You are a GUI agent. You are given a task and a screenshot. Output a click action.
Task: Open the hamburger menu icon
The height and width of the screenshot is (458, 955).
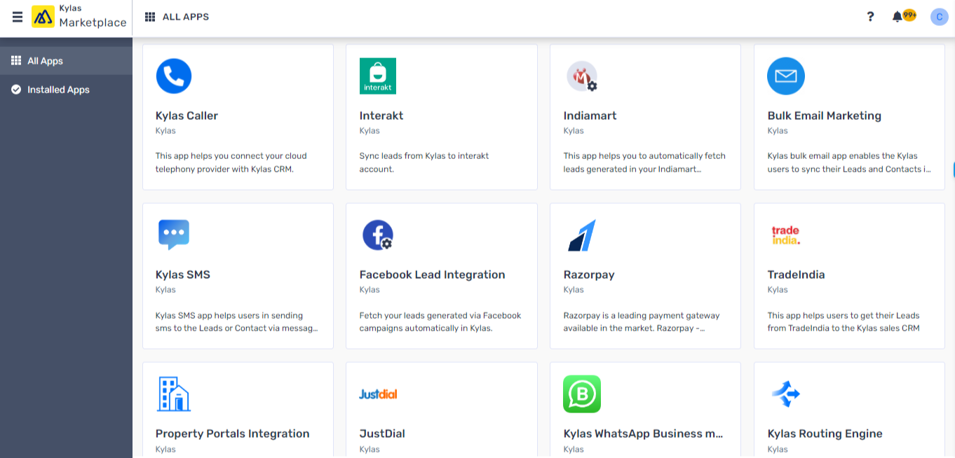click(x=18, y=17)
